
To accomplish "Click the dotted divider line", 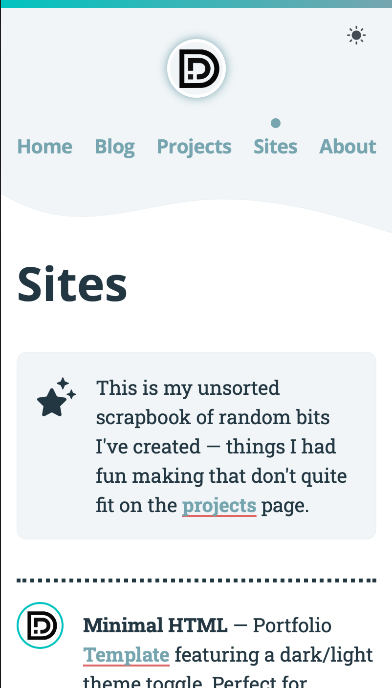I will (196, 580).
